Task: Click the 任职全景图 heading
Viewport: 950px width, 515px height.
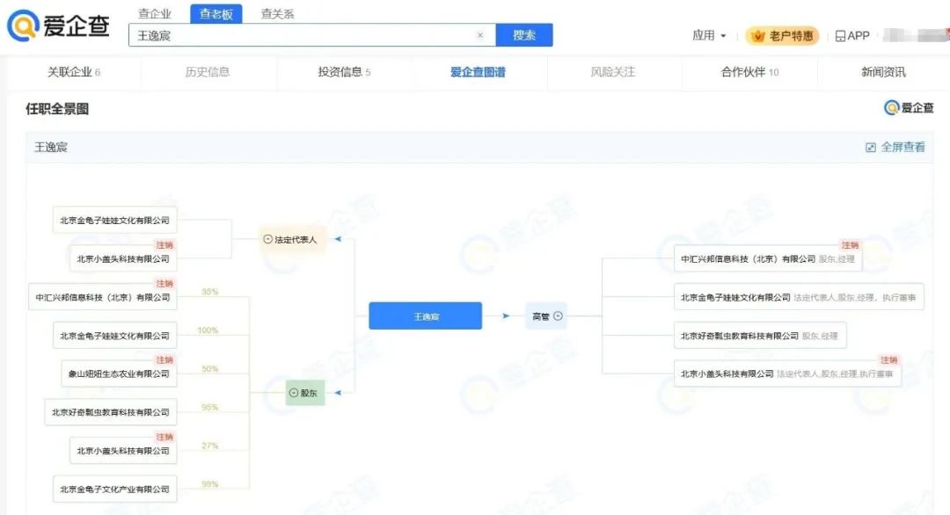Action: [57, 109]
